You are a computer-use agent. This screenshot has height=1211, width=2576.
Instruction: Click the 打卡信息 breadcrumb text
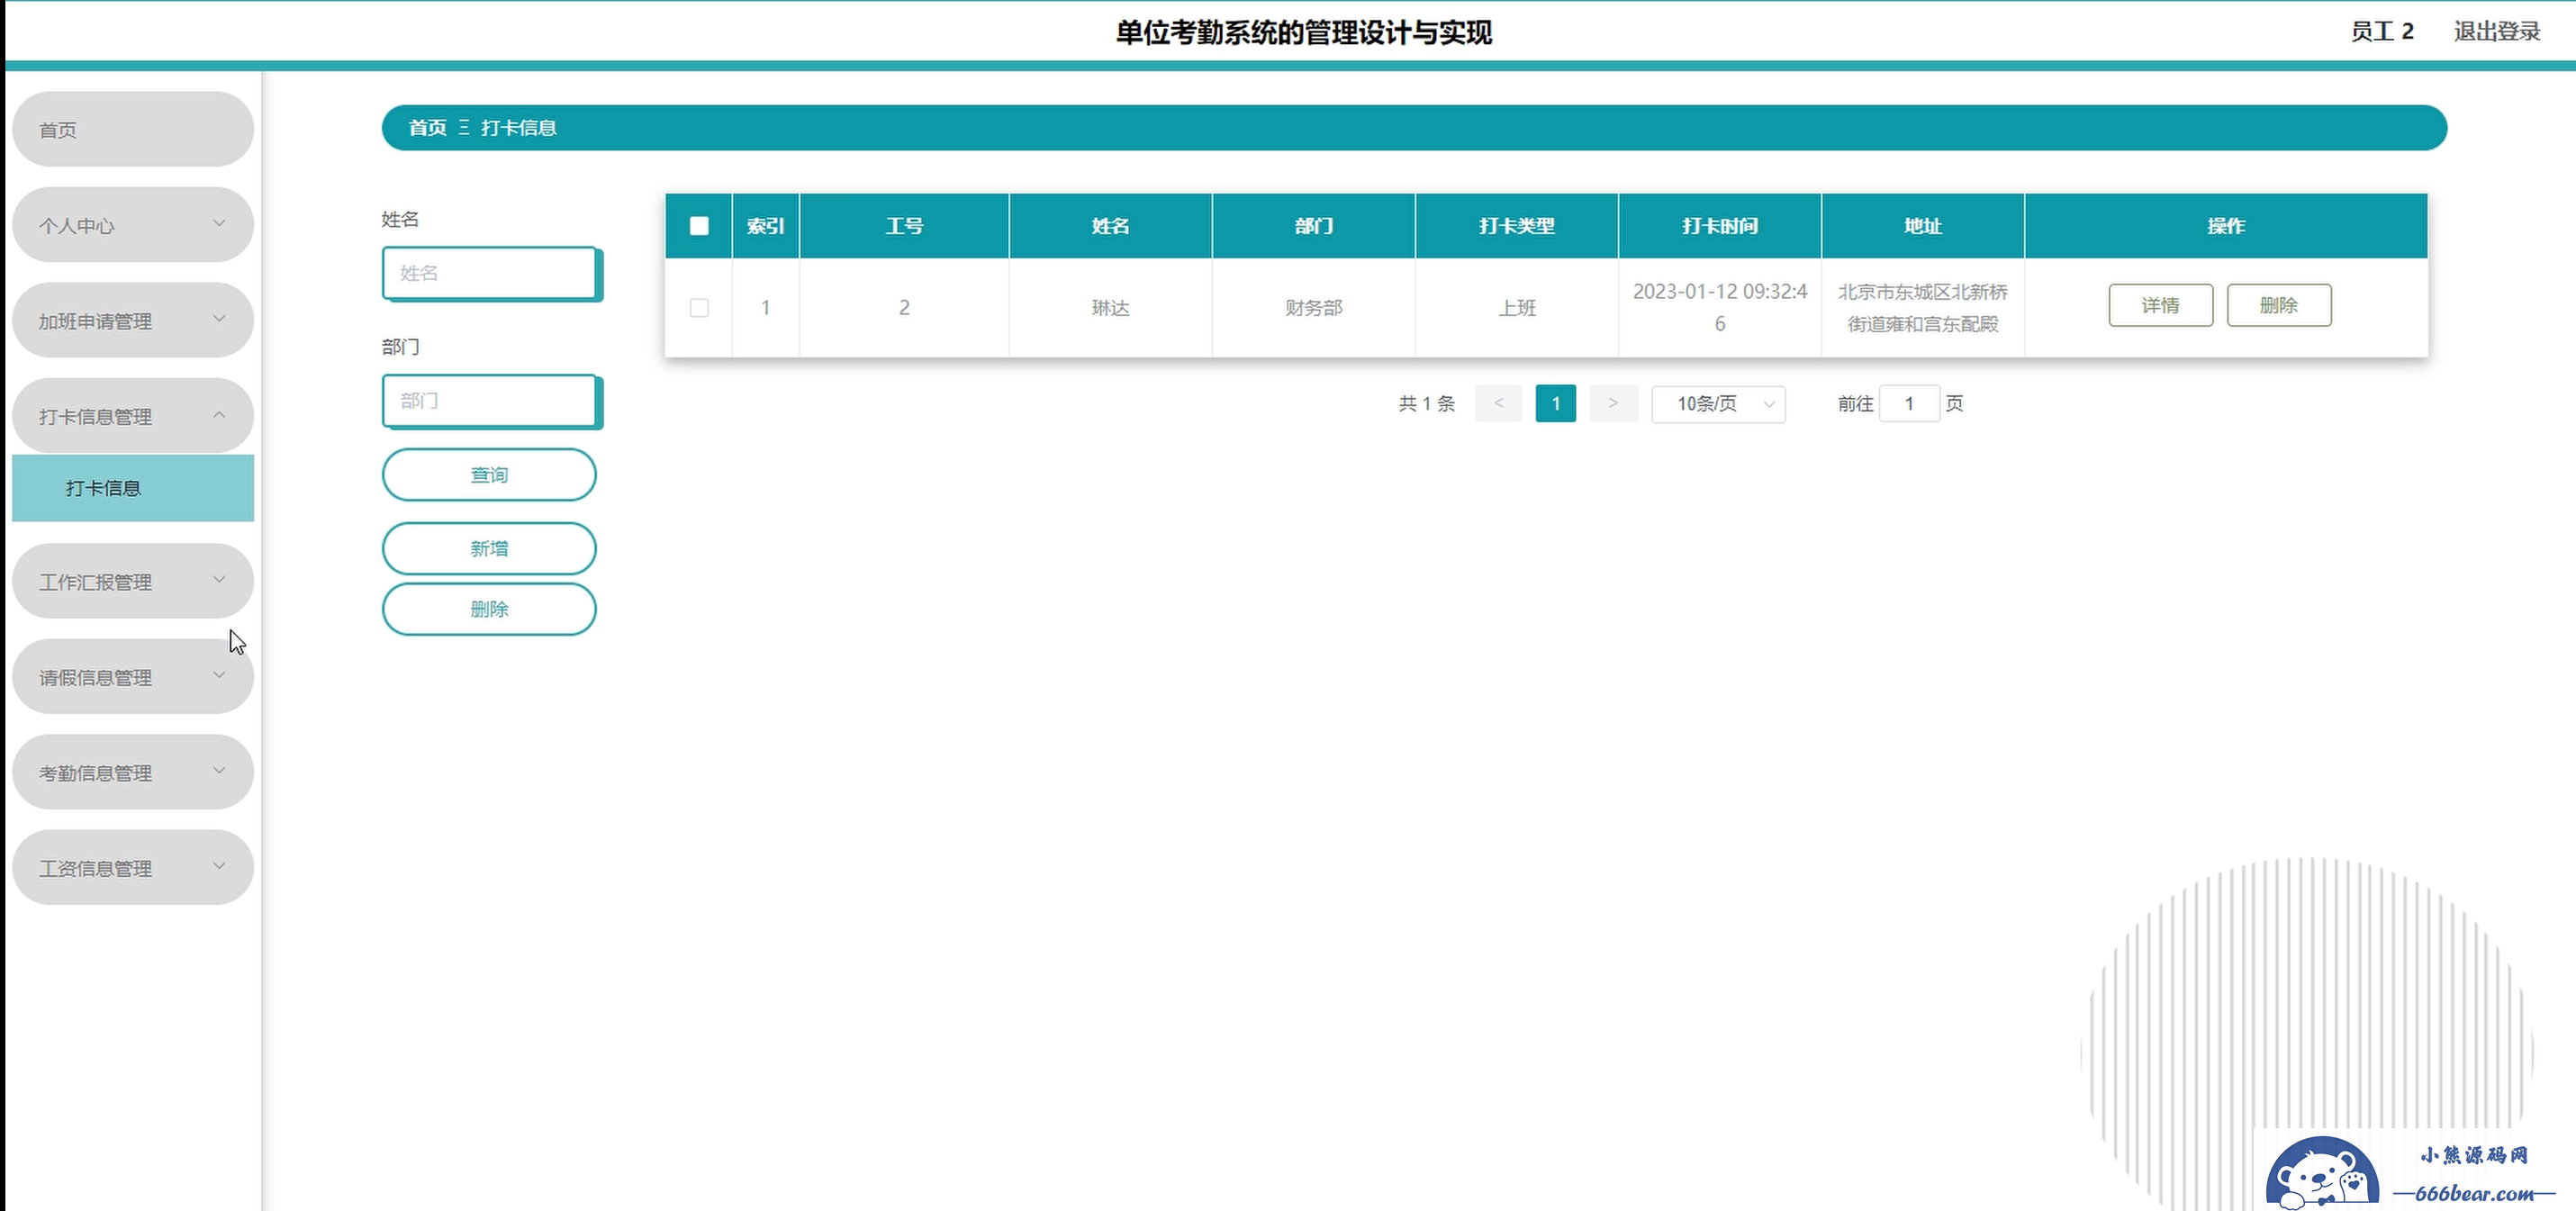coord(519,128)
